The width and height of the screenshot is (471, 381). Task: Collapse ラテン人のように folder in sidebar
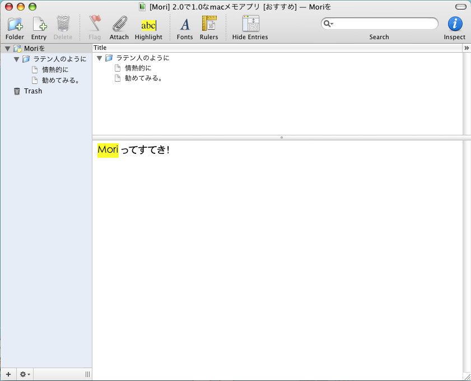click(17, 59)
